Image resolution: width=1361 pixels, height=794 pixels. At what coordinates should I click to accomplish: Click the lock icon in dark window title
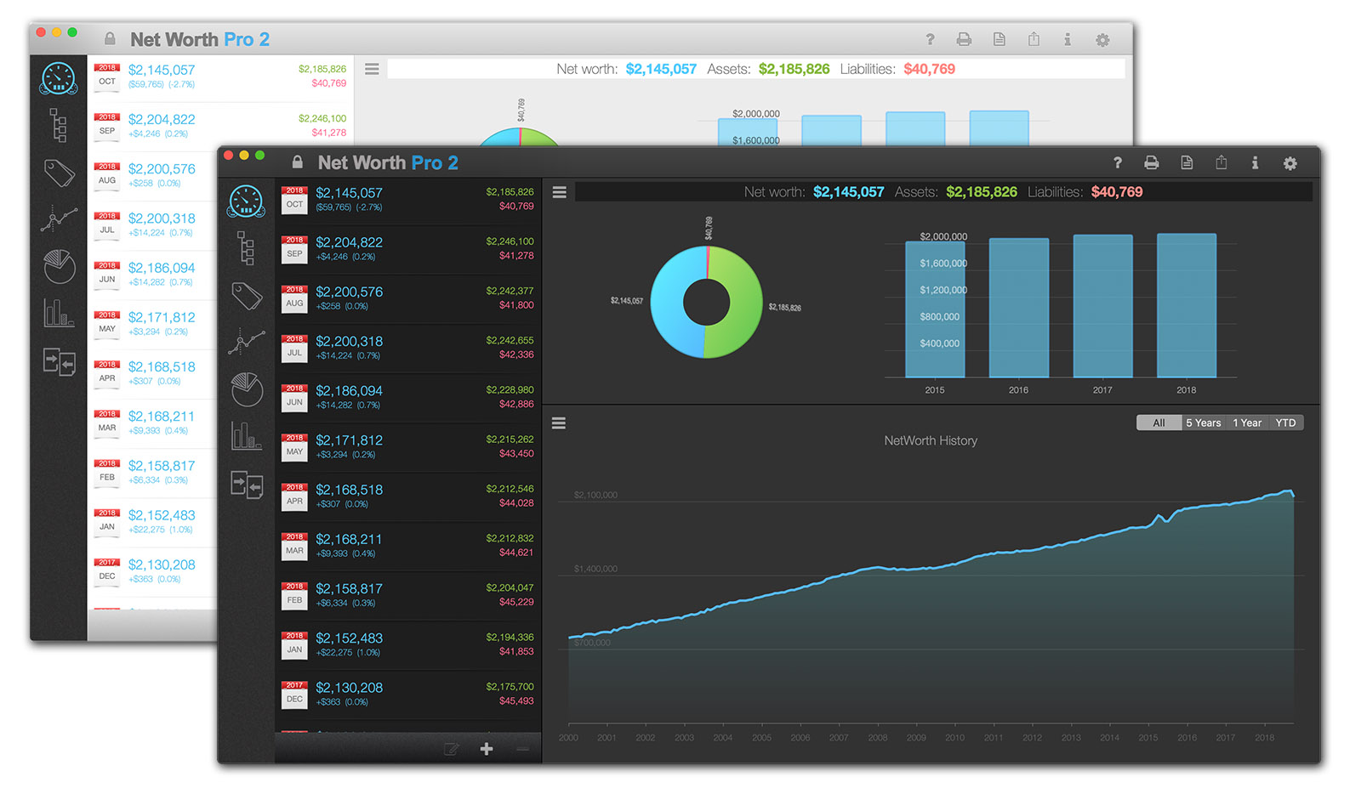(x=298, y=162)
